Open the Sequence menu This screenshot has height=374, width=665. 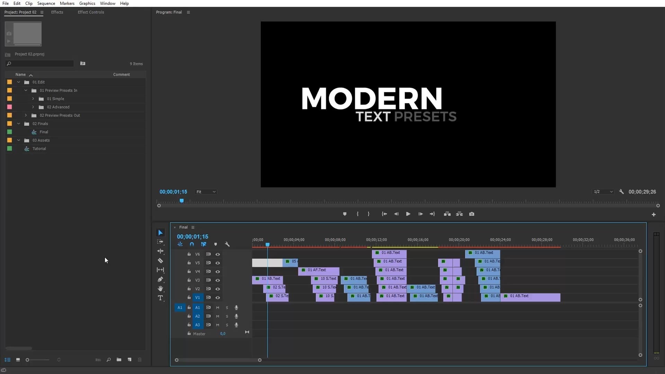pos(46,3)
